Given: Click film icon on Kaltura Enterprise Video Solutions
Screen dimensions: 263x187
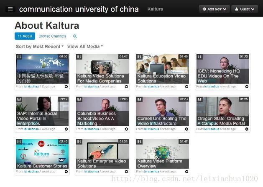Looking at the screenshot, I should click(79, 142).
